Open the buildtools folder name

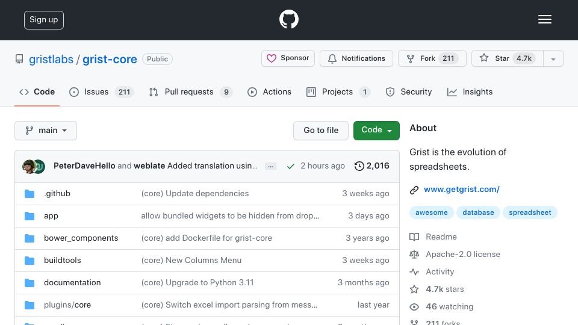tap(62, 261)
